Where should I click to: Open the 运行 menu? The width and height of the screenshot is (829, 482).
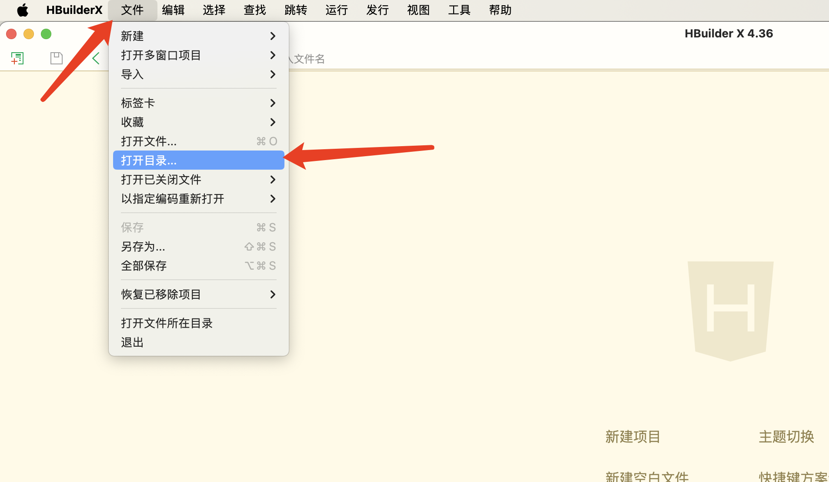pyautogui.click(x=337, y=10)
